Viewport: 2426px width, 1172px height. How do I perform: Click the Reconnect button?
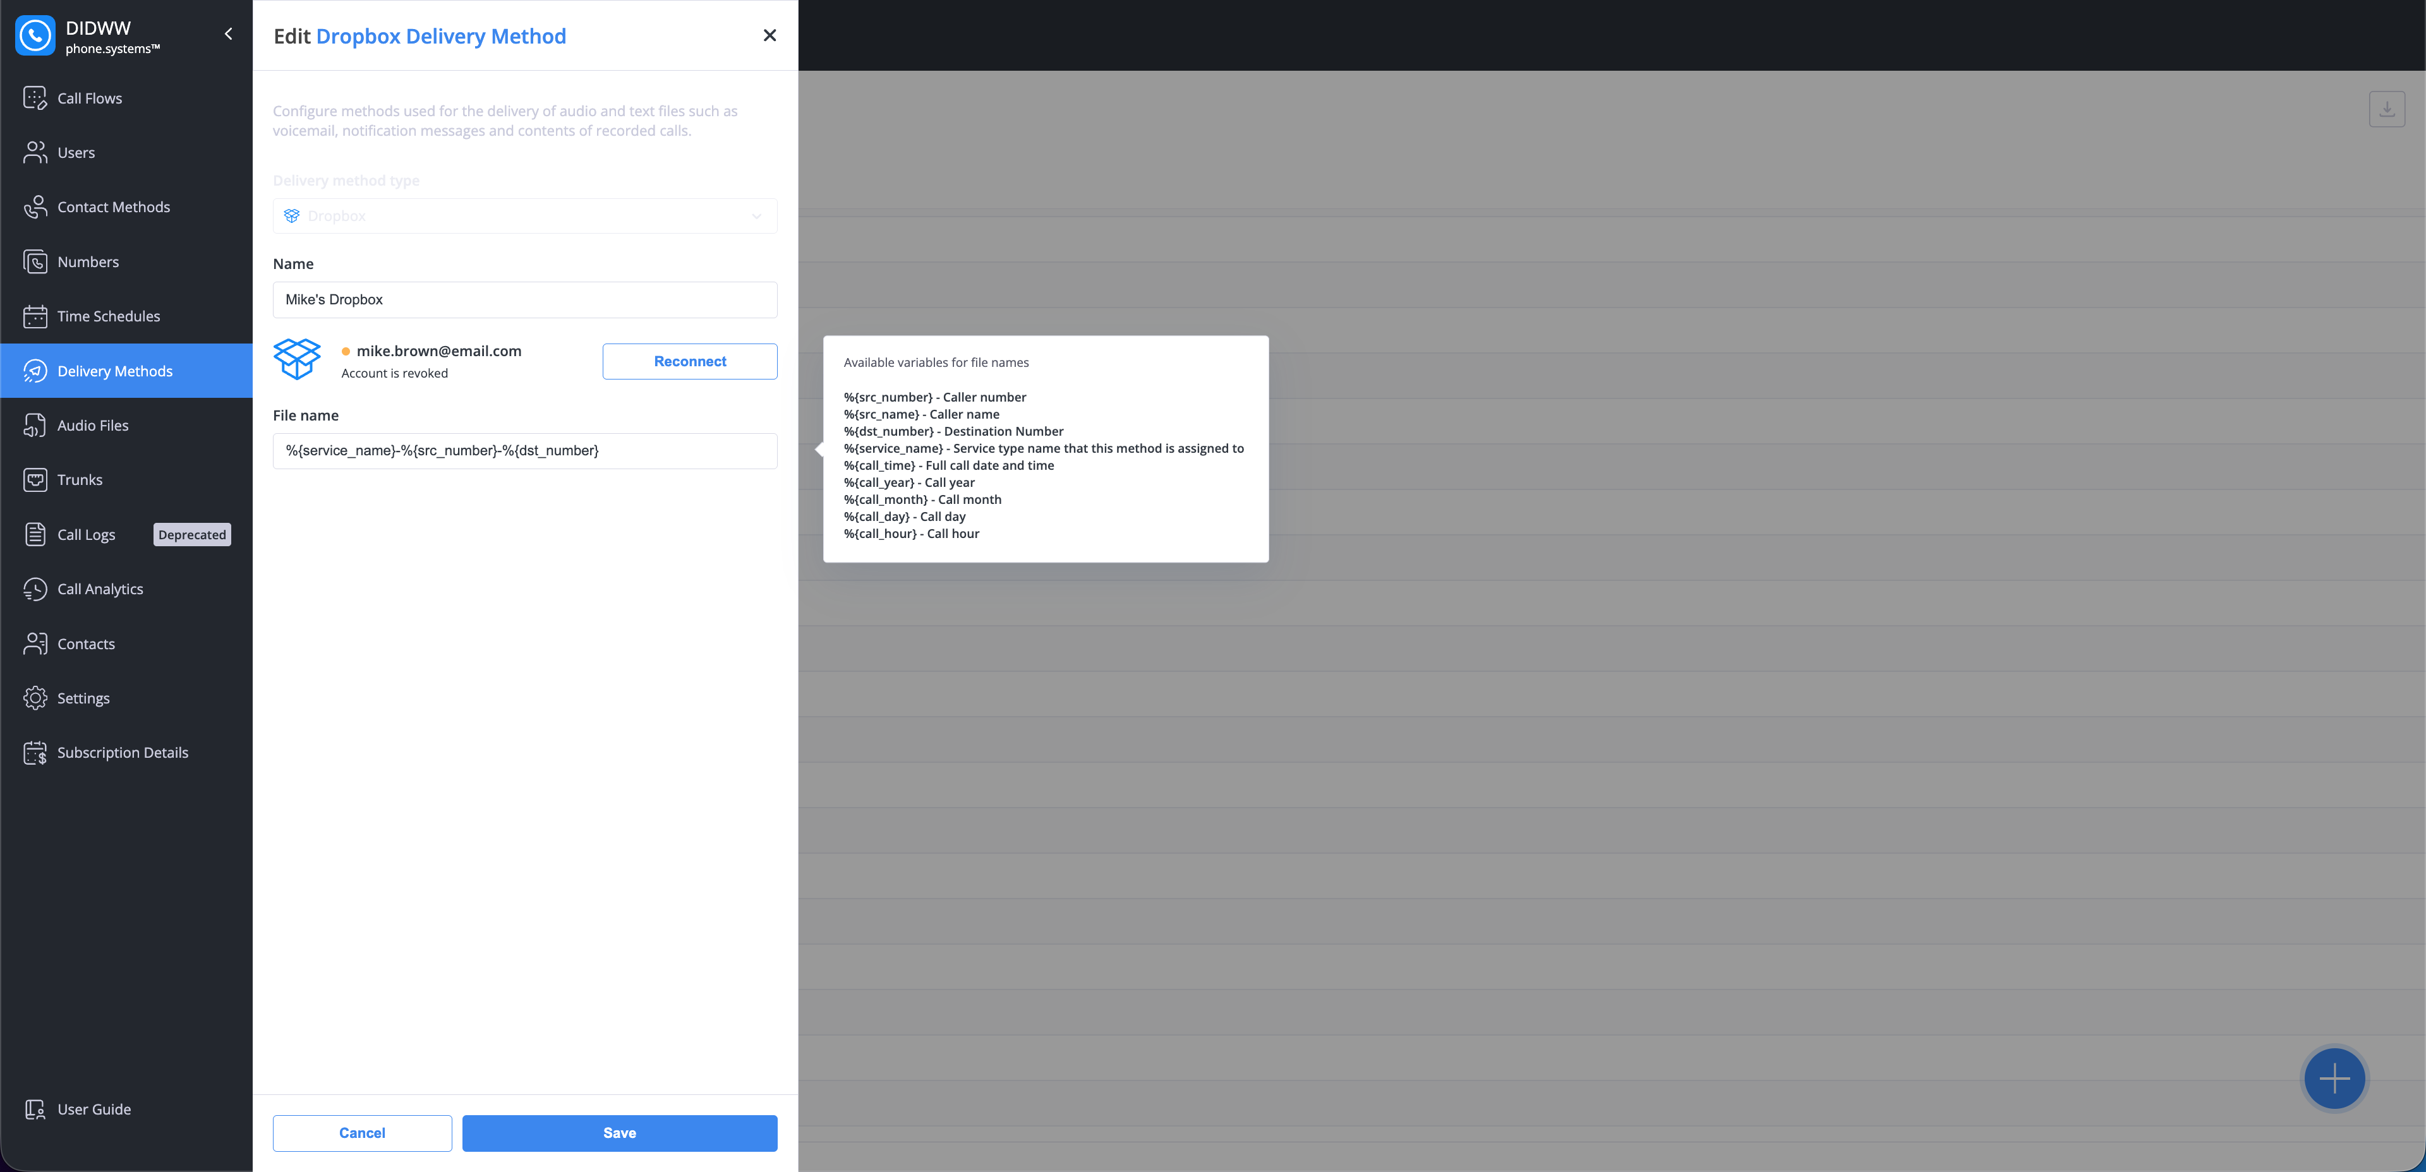tap(689, 361)
